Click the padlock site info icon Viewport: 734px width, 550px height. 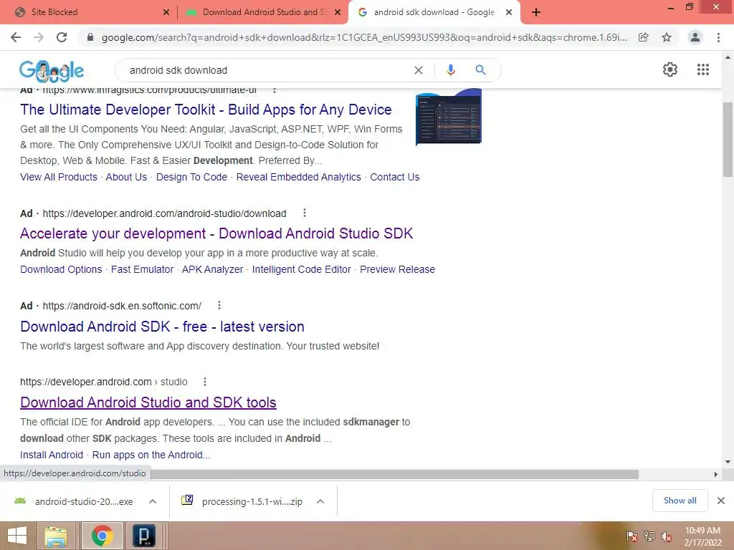click(x=90, y=37)
